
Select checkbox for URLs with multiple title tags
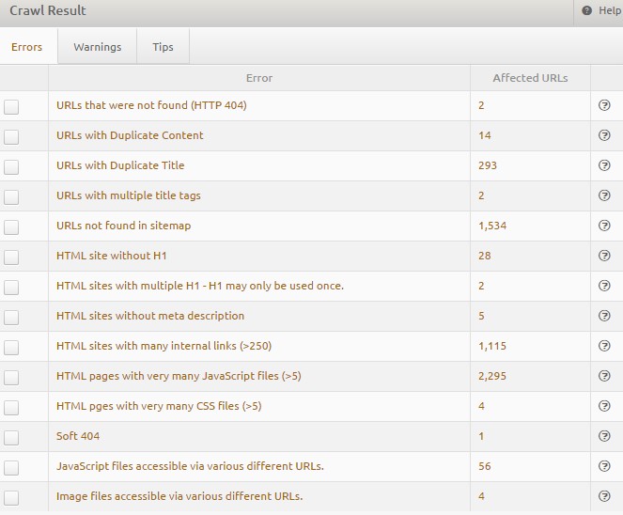(11, 196)
